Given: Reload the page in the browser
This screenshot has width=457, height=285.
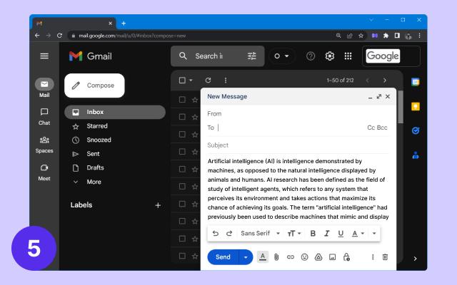Looking at the screenshot, I should pyautogui.click(x=59, y=36).
